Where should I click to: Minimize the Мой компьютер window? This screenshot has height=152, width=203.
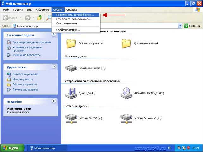click(188, 3)
